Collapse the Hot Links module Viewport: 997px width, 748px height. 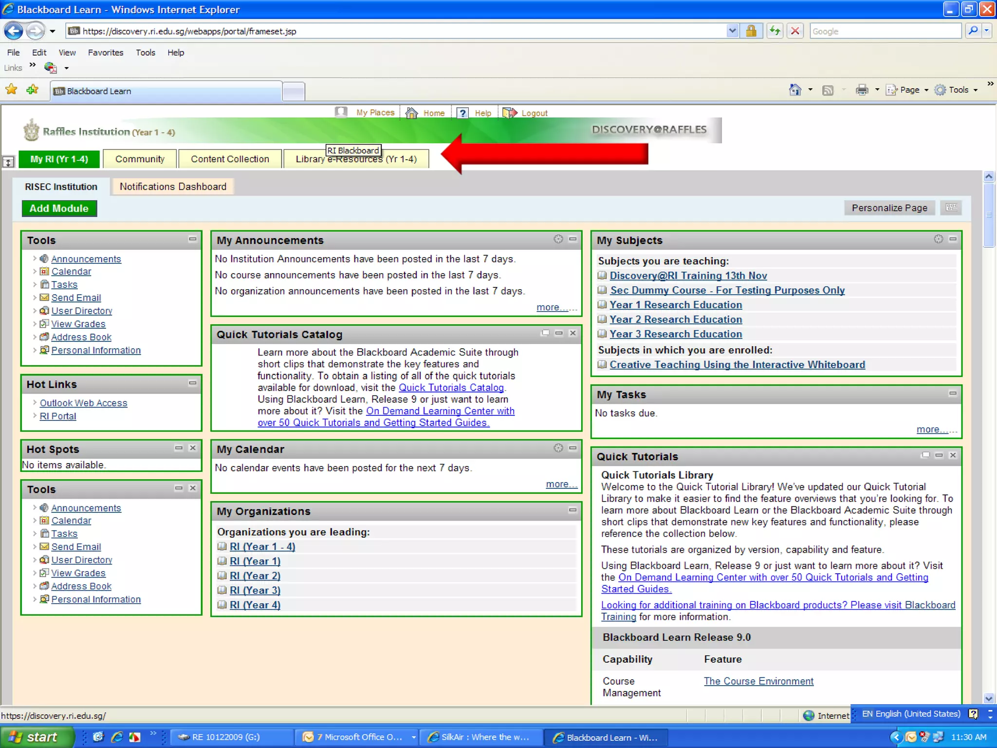point(193,383)
